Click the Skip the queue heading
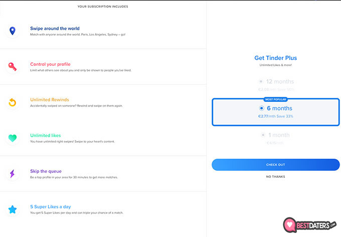The height and width of the screenshot is (237, 341). point(46,171)
